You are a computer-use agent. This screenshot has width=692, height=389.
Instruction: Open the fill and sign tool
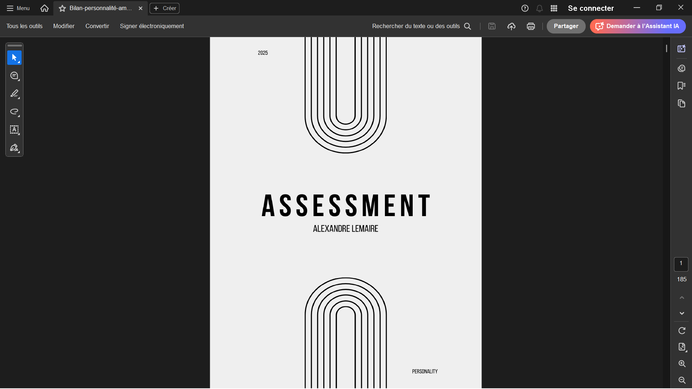coord(14,148)
